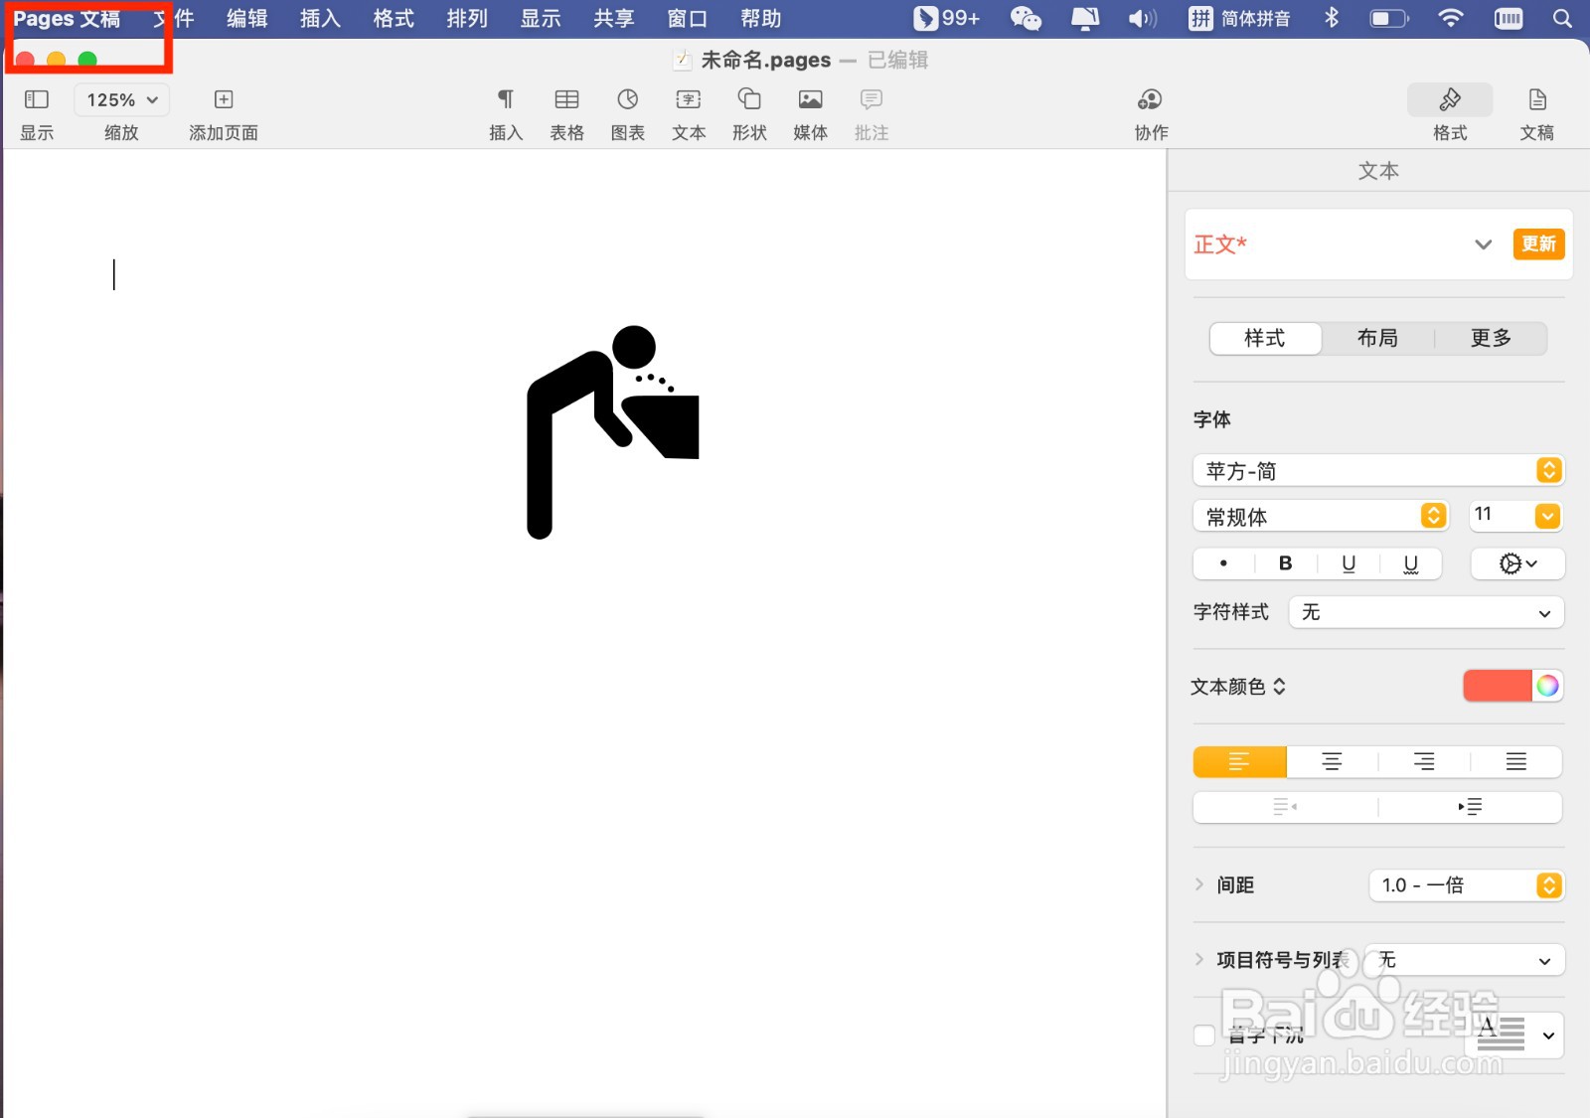This screenshot has height=1118, width=1590.
Task: Toggle bold (B) formatting
Action: click(1285, 563)
